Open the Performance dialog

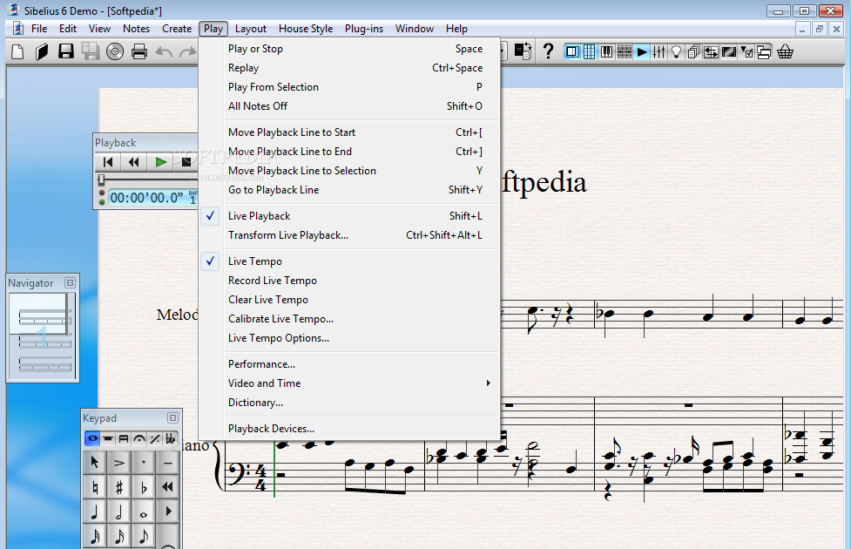coord(349,364)
